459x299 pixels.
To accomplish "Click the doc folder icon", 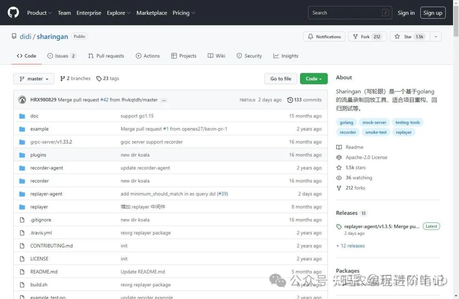I will point(22,116).
